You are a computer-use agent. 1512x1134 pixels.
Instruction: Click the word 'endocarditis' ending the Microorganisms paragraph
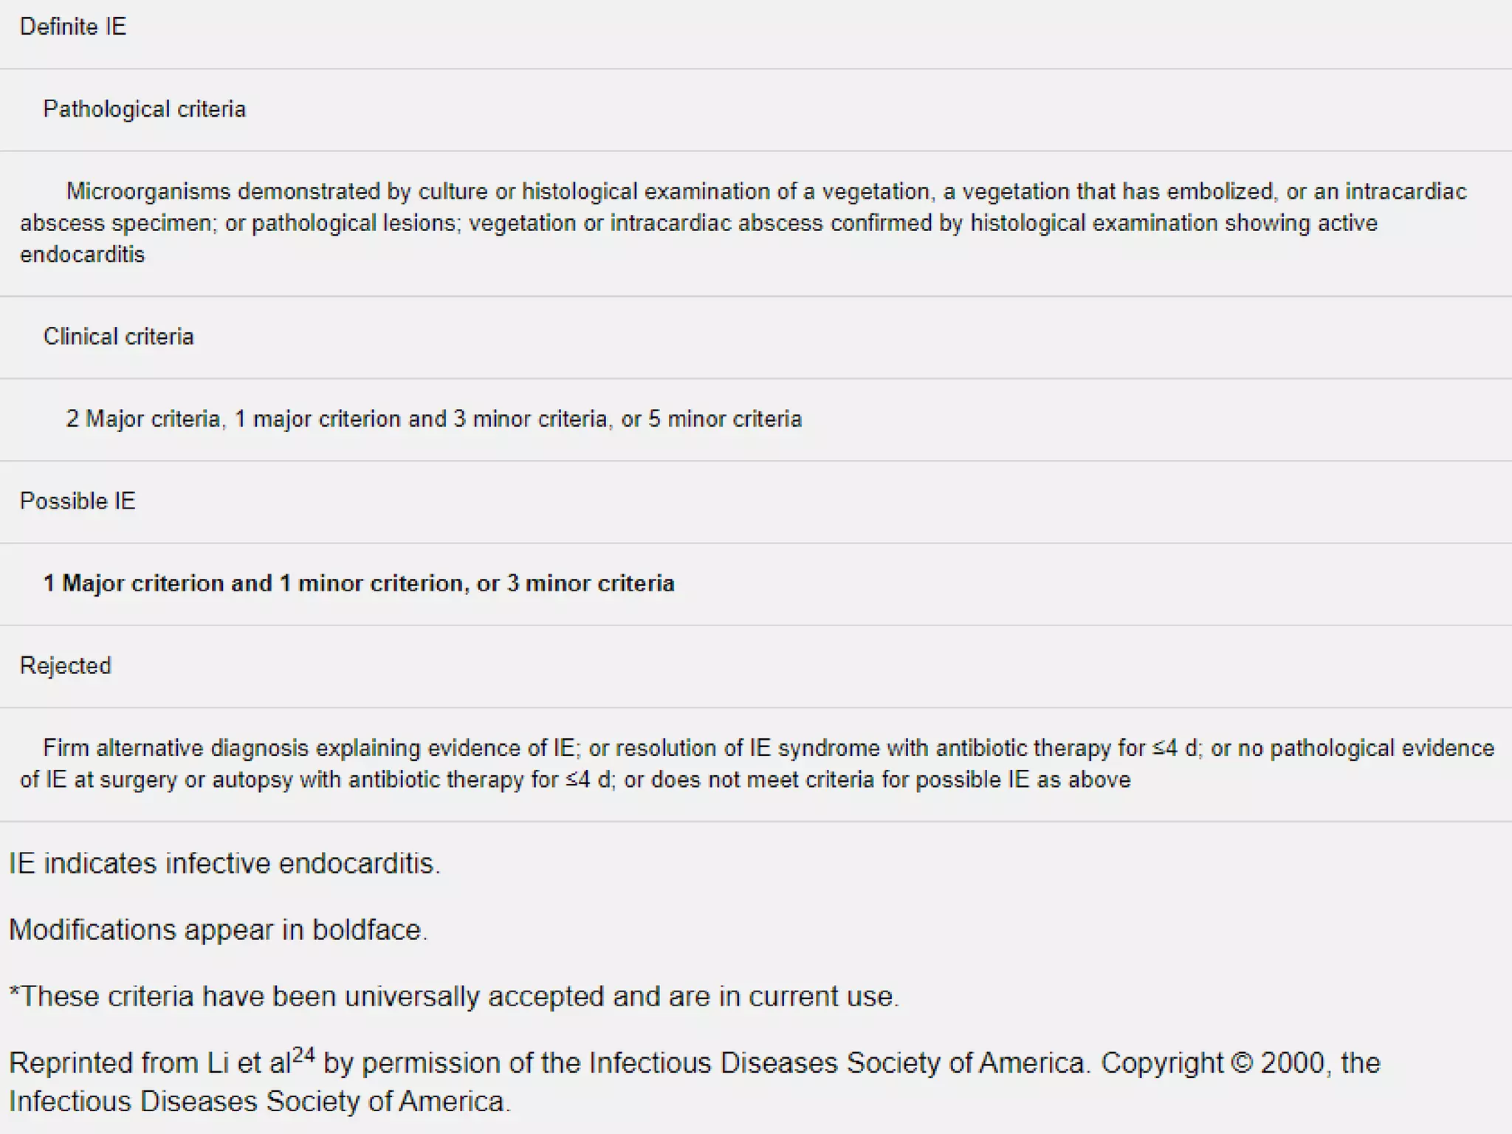(83, 255)
